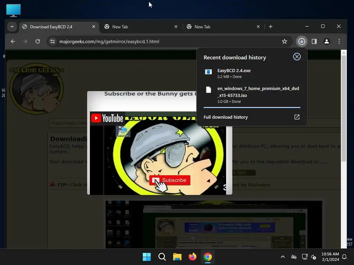Close the third New Tab
This screenshot has height=265, width=354.
pyautogui.click(x=258, y=27)
